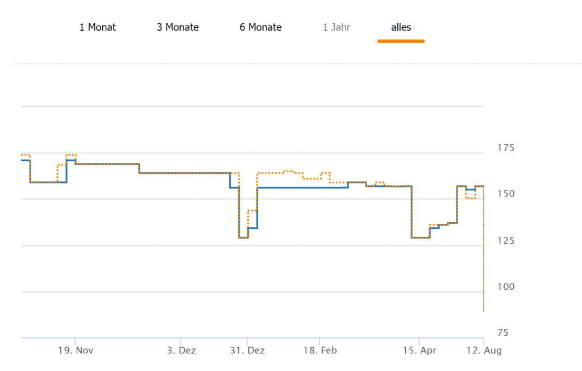582x371 pixels.
Task: Click the flat blue line between "31. Dez" and "18. Feb"
Action: 290,187
